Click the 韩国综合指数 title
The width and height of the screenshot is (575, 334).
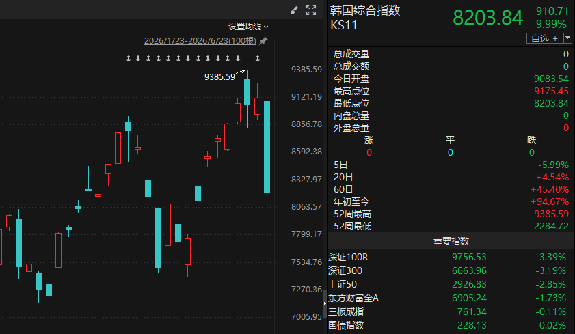365,10
